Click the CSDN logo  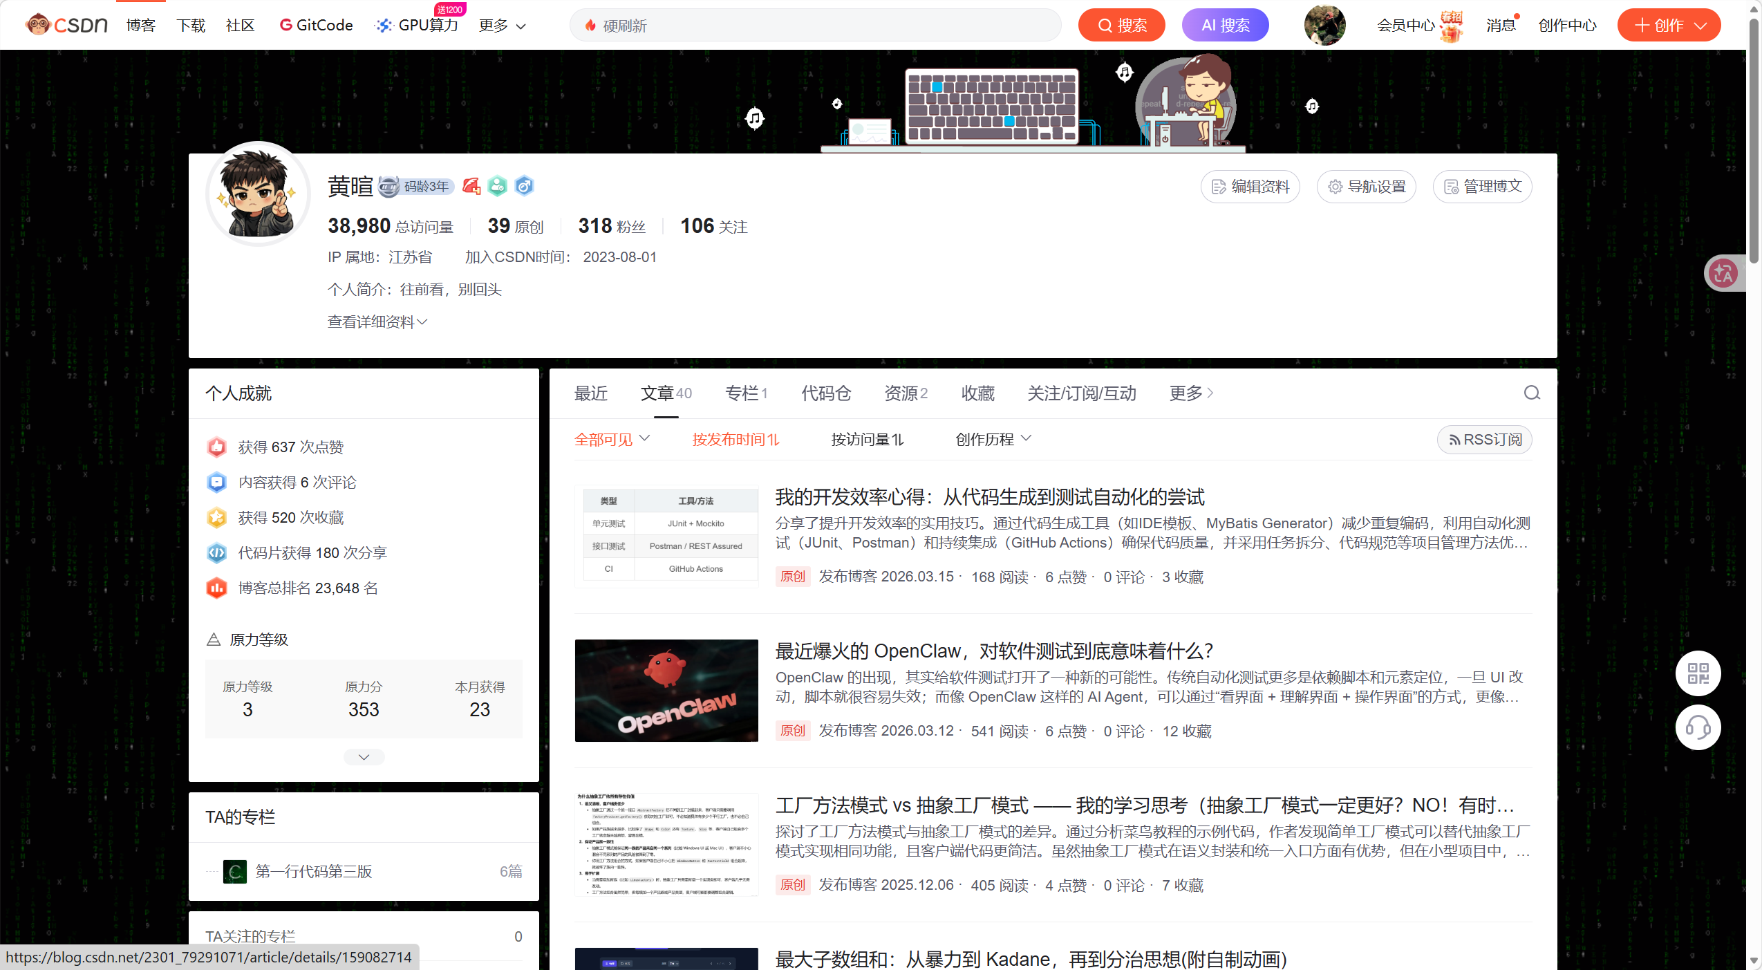point(66,25)
